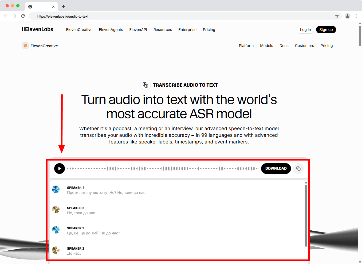Click the ElevenCreative orange logo icon
Screen dimensions: 362x264
[25, 46]
